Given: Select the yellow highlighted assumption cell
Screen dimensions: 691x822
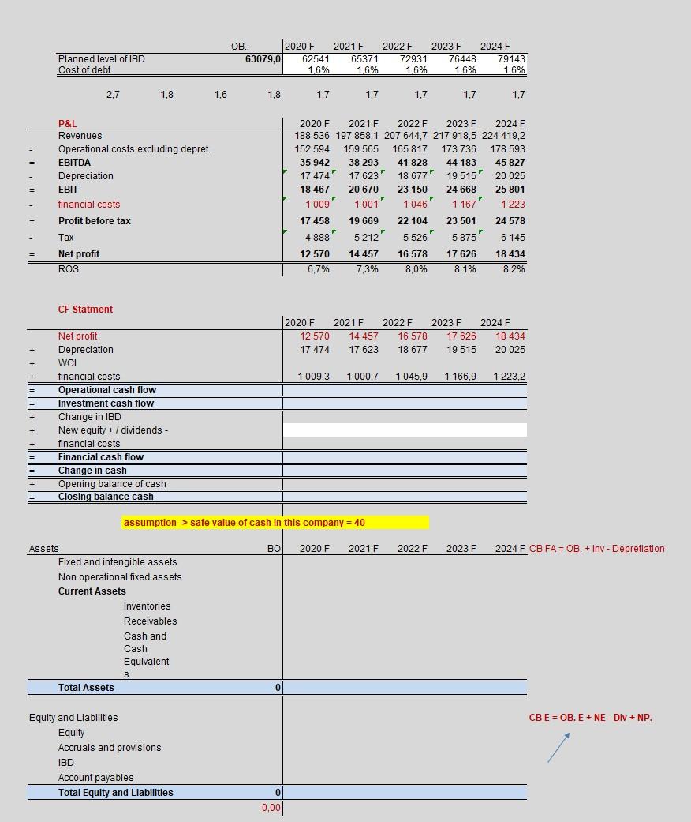Looking at the screenshot, I should tap(275, 522).
